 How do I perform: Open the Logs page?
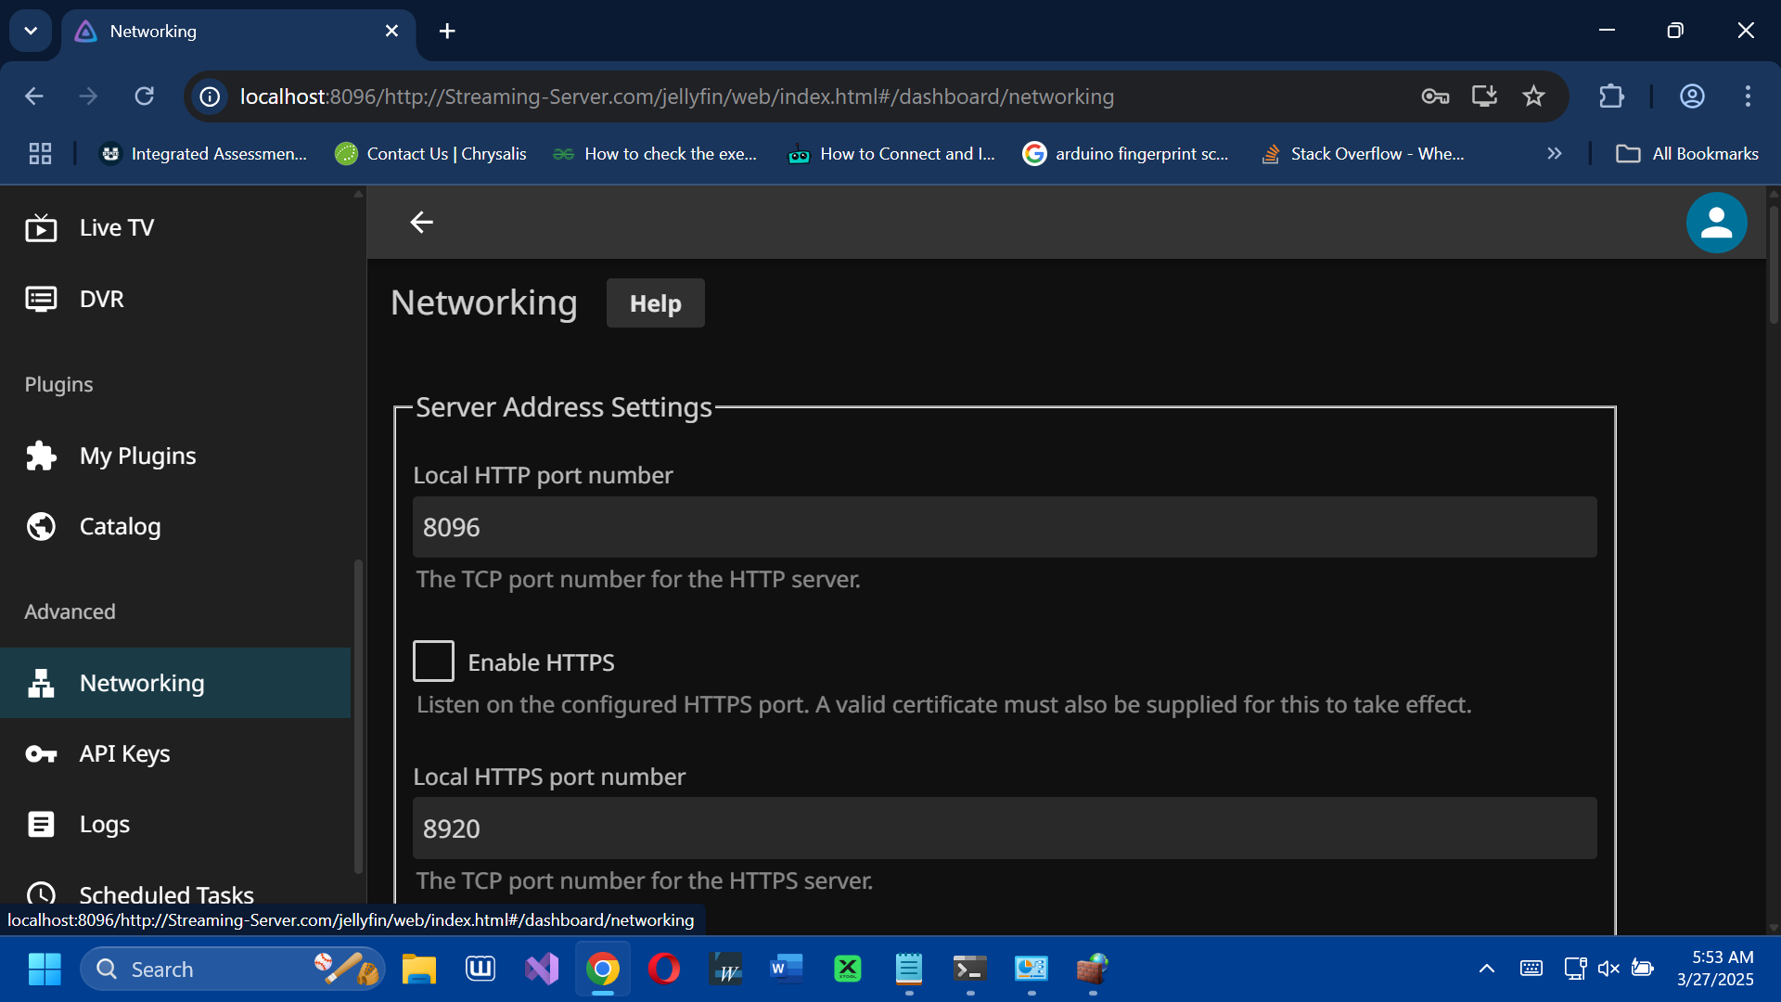[104, 824]
